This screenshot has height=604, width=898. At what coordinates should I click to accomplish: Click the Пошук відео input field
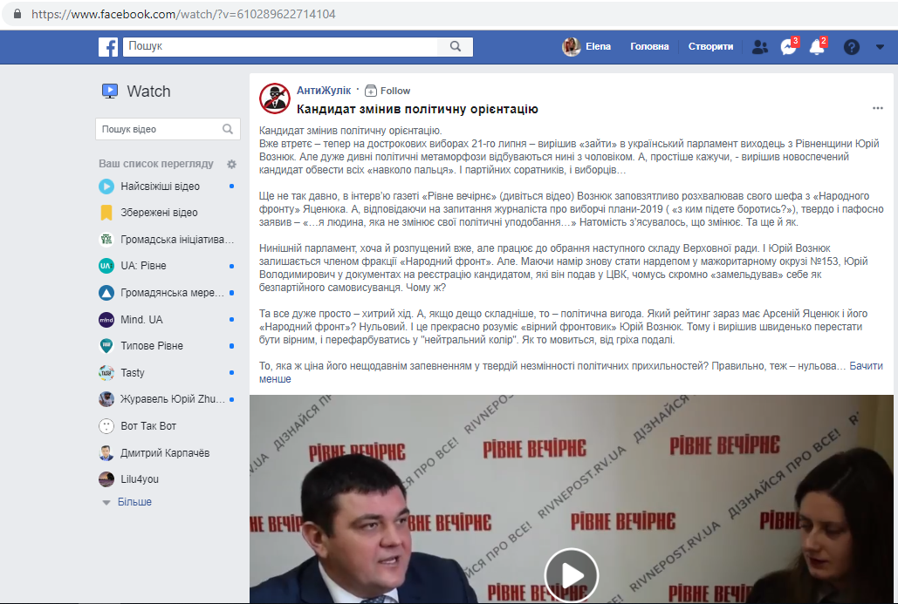pos(168,129)
